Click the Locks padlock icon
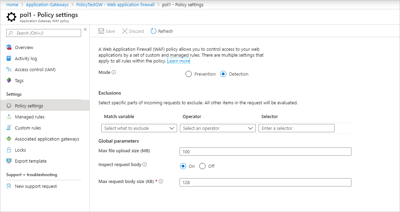The image size is (400, 212). click(9, 150)
